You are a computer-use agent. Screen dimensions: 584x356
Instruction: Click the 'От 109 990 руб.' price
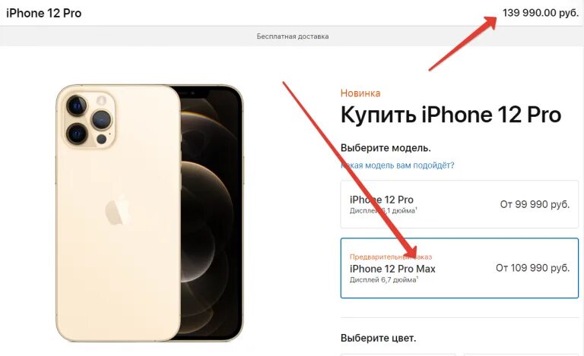[x=532, y=268]
